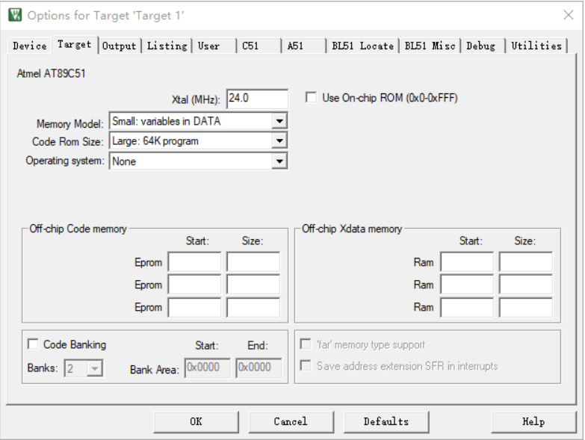
Task: Open the Output tab
Action: coord(119,46)
